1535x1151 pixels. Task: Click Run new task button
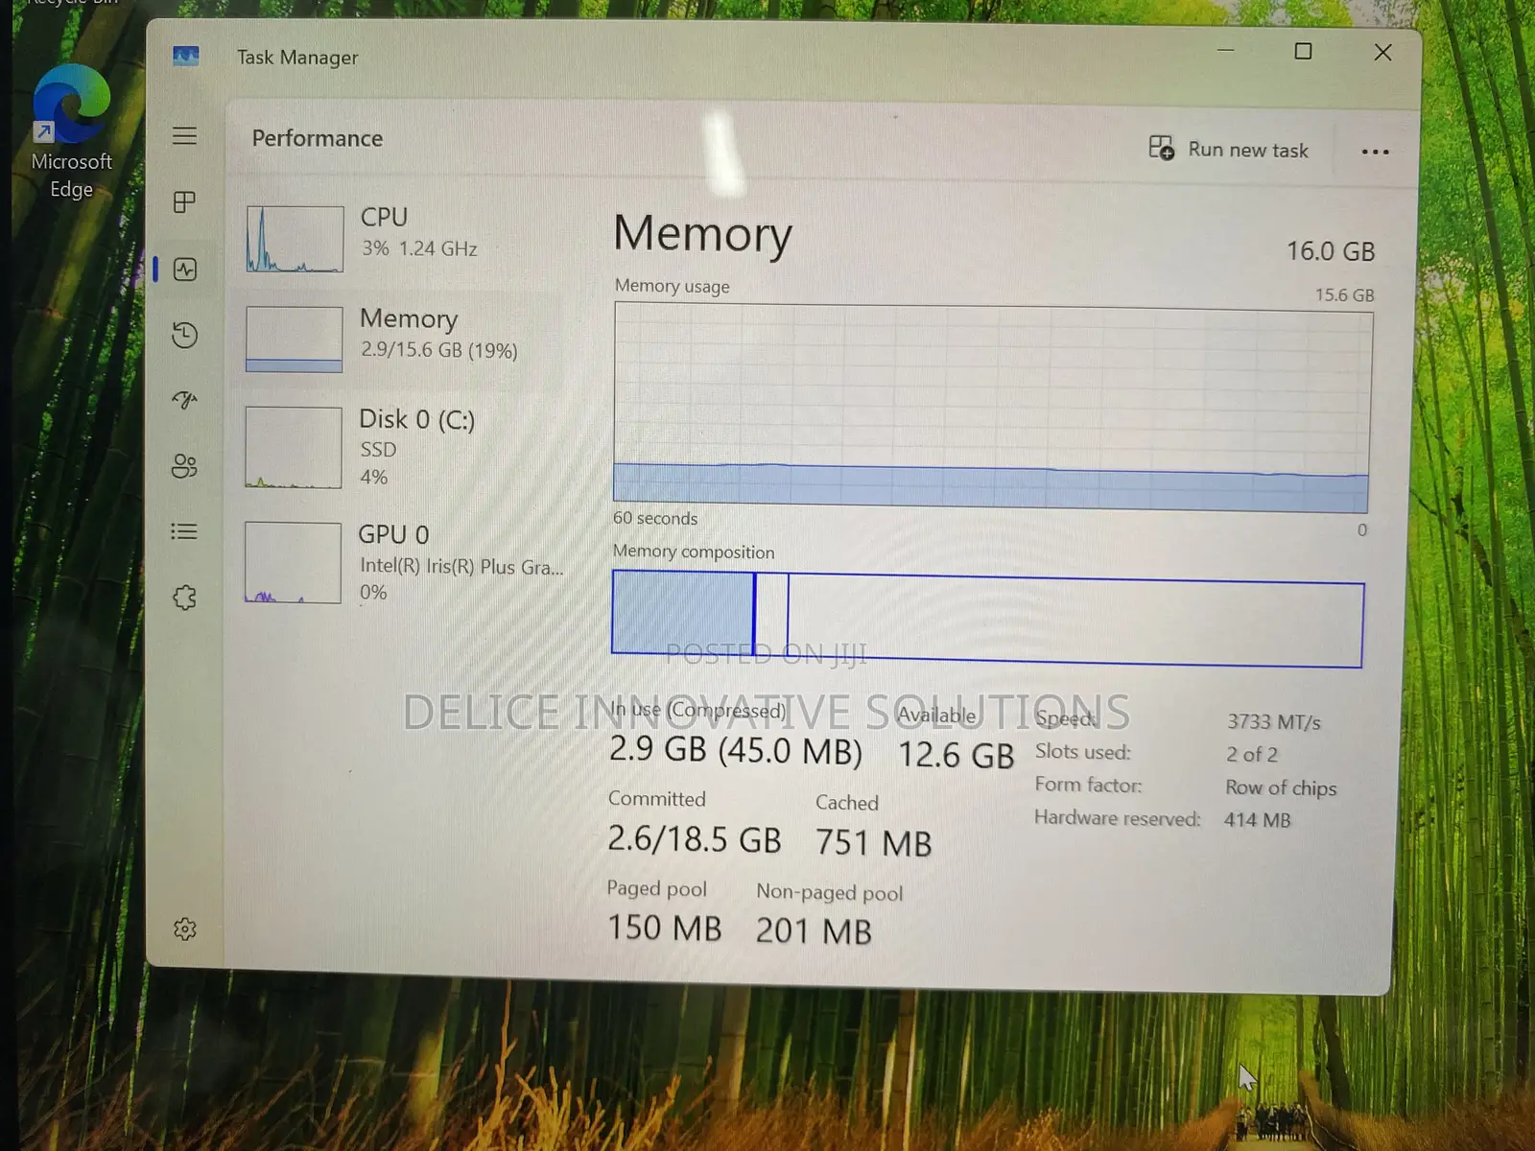[1229, 150]
